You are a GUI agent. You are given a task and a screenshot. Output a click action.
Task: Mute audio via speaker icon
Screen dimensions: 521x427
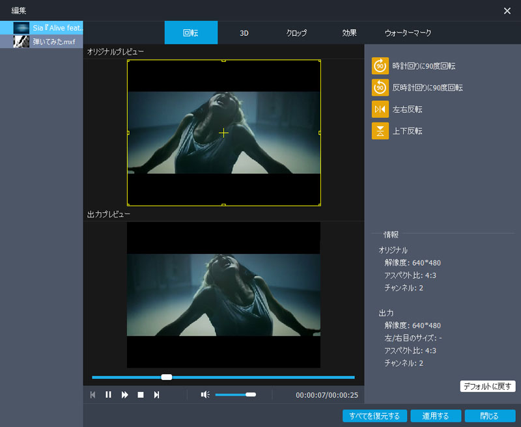tap(205, 394)
